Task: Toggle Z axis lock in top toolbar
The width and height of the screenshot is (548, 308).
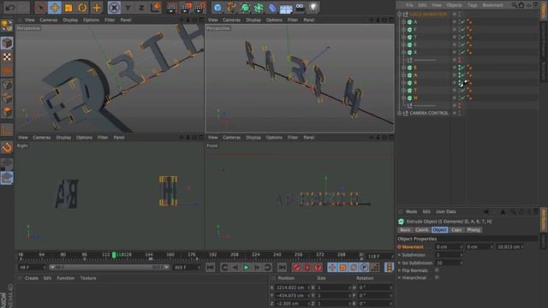Action: click(x=141, y=8)
